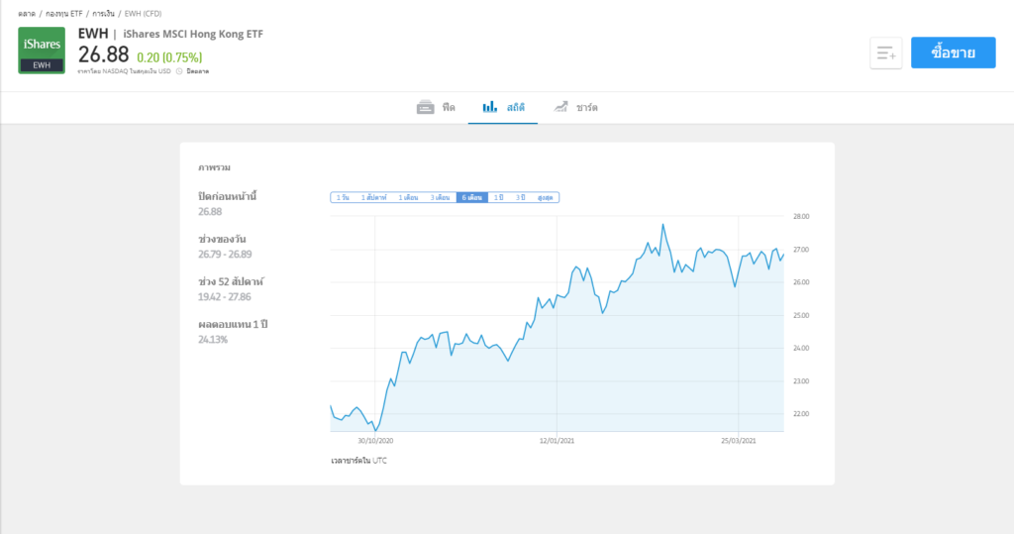Click the chart (ชาร์ต) line graph icon

[x=560, y=106]
